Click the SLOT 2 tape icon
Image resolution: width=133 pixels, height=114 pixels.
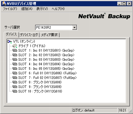[15, 55]
